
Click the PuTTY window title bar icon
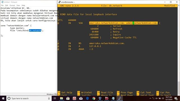(59, 2)
